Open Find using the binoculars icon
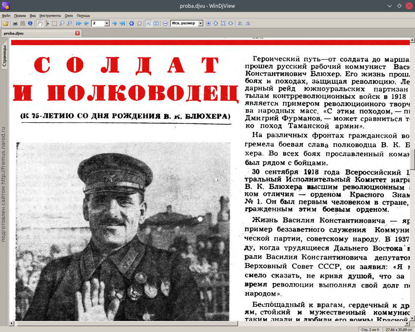The width and height of the screenshot is (415, 332). click(x=22, y=23)
